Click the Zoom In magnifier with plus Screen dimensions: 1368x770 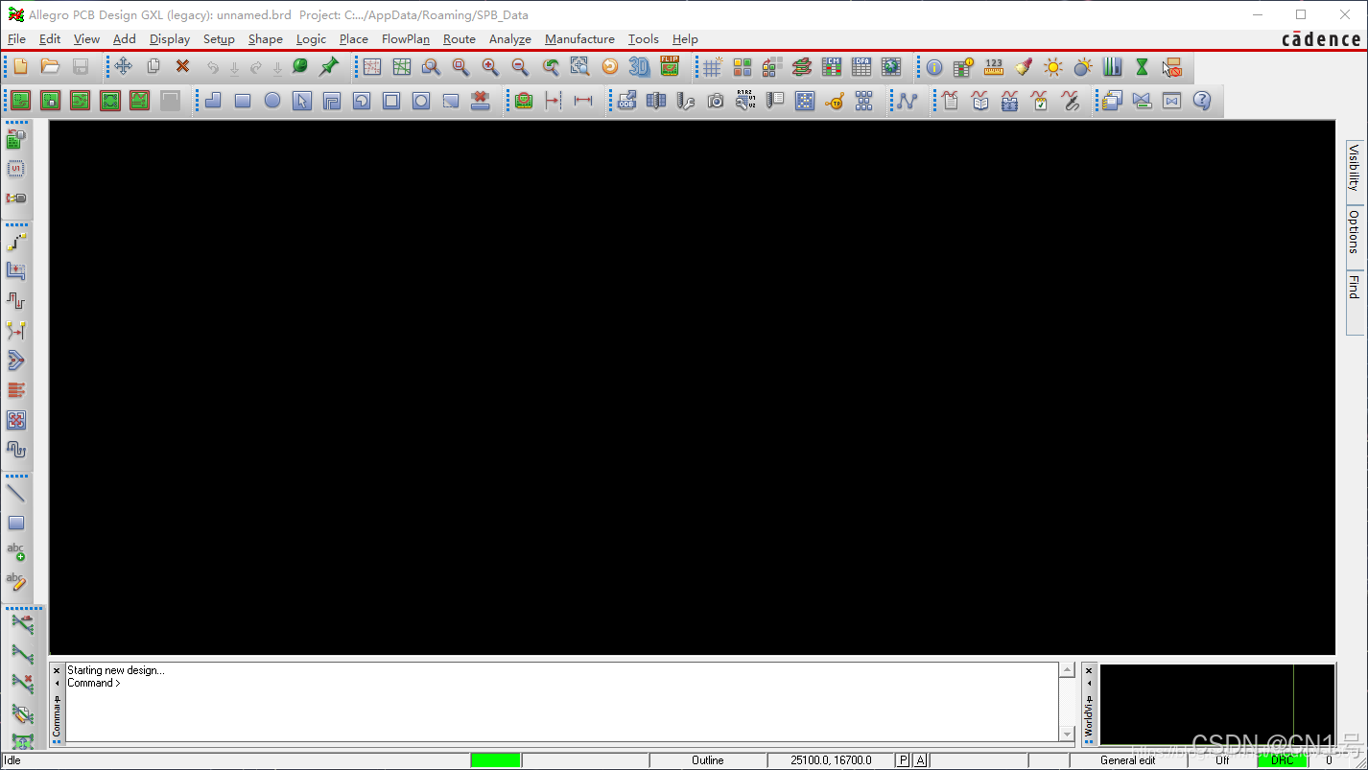490,66
